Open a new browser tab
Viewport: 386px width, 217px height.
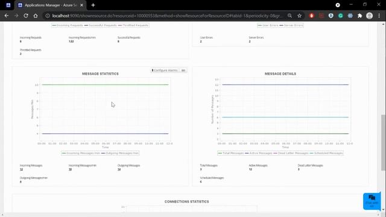click(x=93, y=5)
